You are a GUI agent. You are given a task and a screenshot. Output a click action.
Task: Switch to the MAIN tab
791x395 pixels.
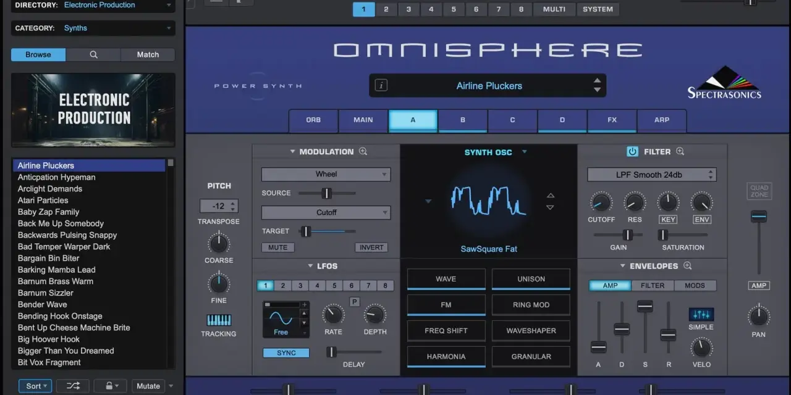coord(363,120)
